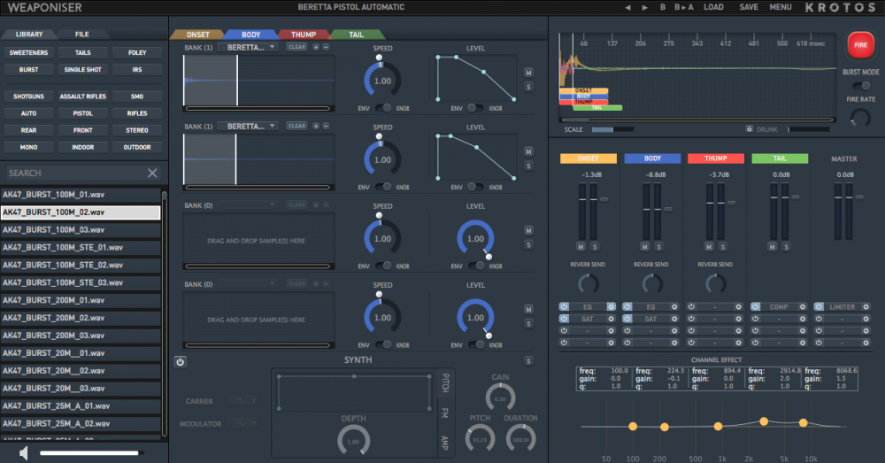The height and width of the screenshot is (463, 885).
Task: Mute the ONSET mixer channel
Action: click(581, 247)
